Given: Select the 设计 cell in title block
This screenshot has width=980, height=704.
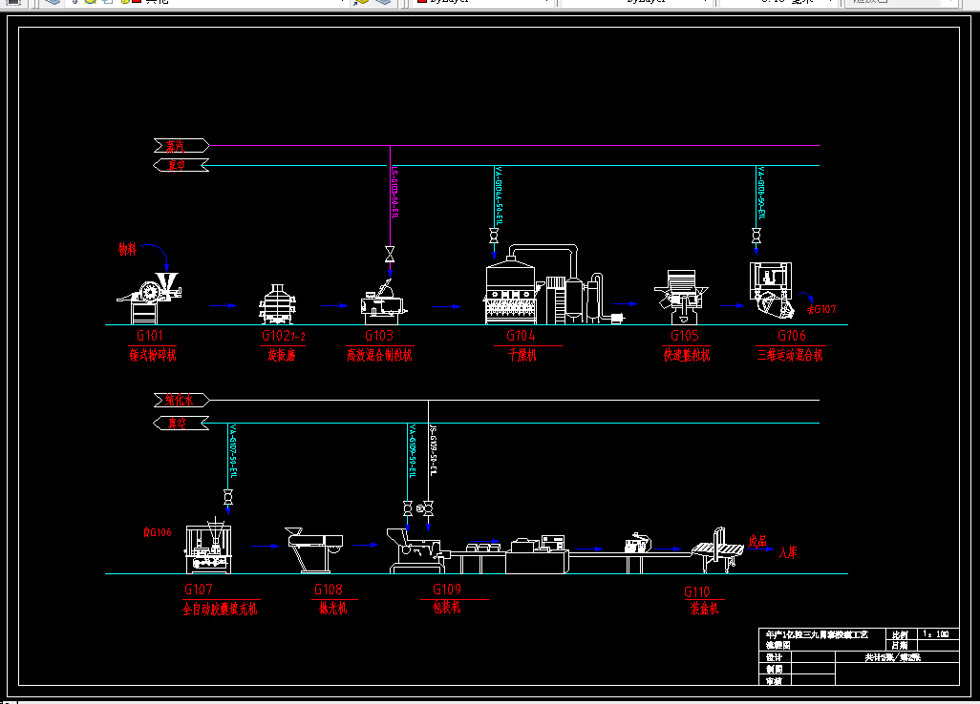Looking at the screenshot, I should pyautogui.click(x=775, y=657).
